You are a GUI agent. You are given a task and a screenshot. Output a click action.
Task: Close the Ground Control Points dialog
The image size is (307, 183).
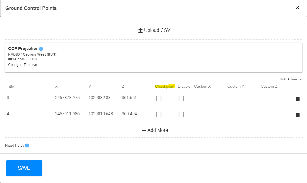click(297, 8)
